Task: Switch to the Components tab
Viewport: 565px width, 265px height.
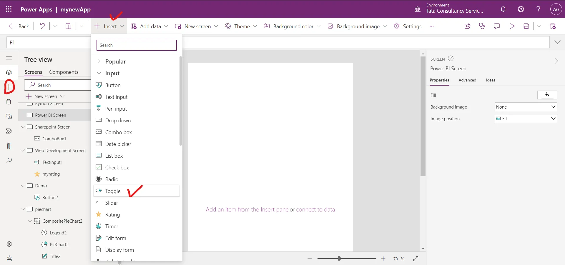Action: click(x=64, y=72)
